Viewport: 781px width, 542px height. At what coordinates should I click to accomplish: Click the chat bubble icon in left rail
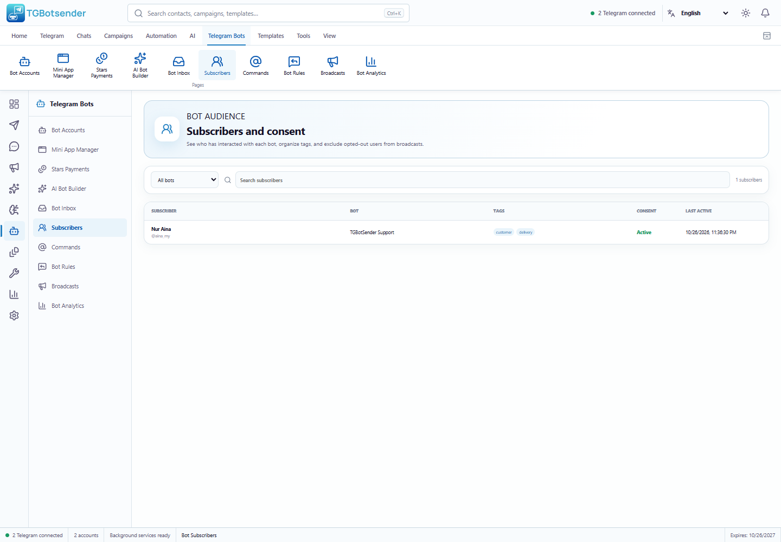[x=14, y=146]
